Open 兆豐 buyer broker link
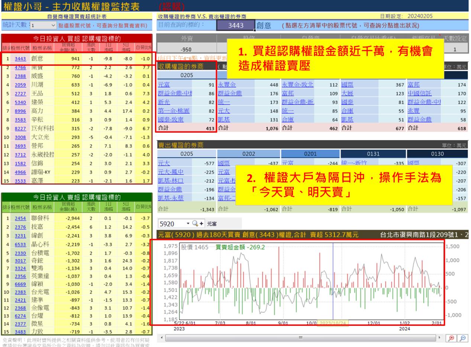 point(414,111)
